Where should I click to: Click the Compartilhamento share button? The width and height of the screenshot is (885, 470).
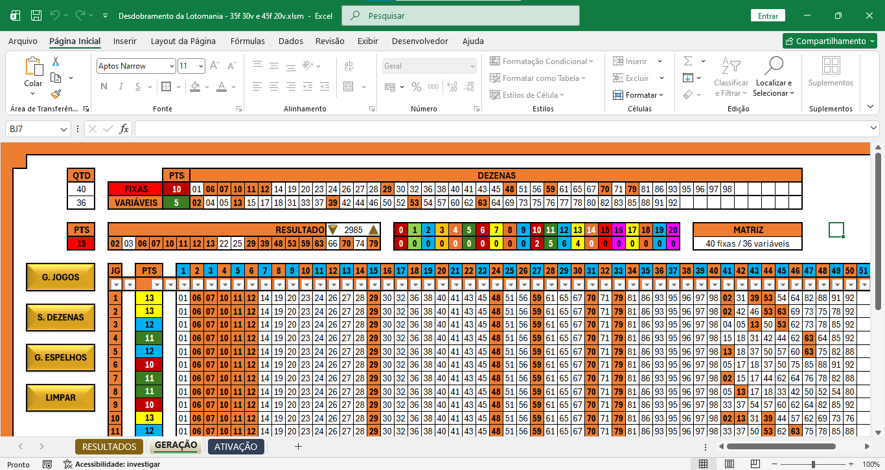[830, 41]
